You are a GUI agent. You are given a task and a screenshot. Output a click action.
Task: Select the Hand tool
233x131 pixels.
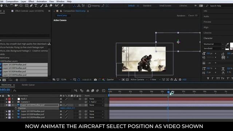pos(1,5)
